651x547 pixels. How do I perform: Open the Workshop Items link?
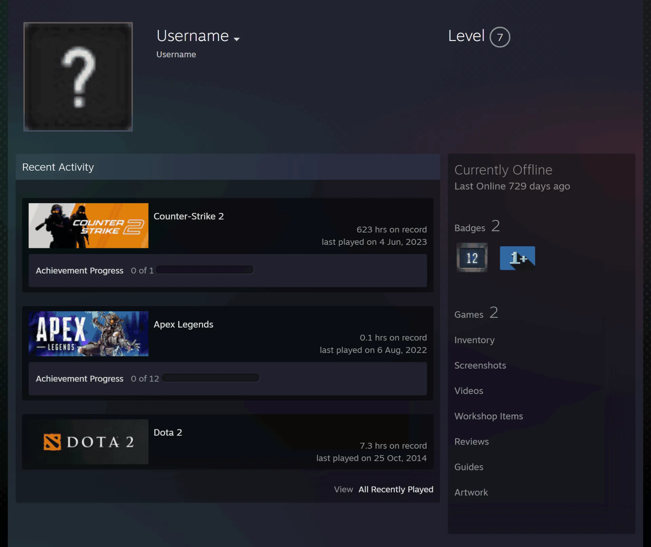point(489,416)
